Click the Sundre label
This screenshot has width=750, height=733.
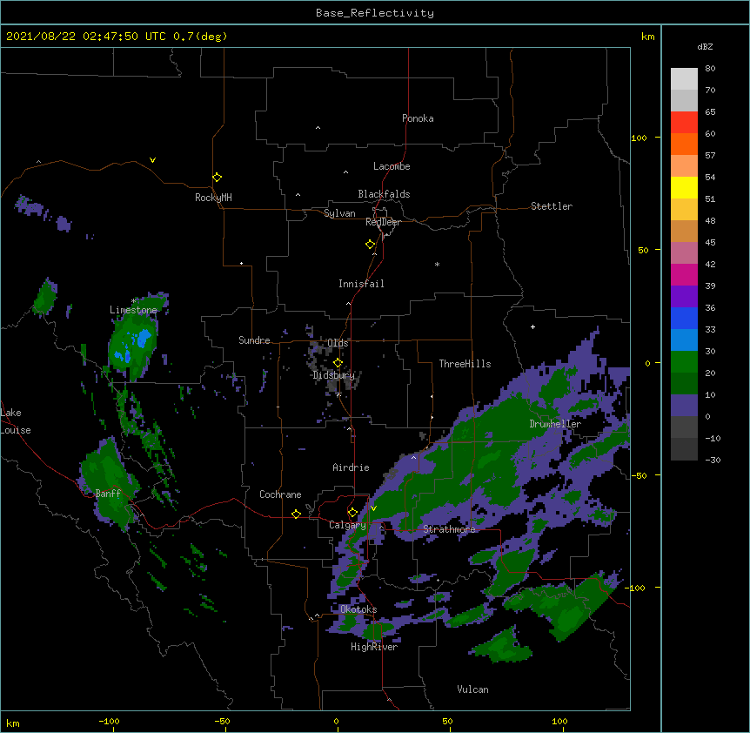pyautogui.click(x=254, y=340)
